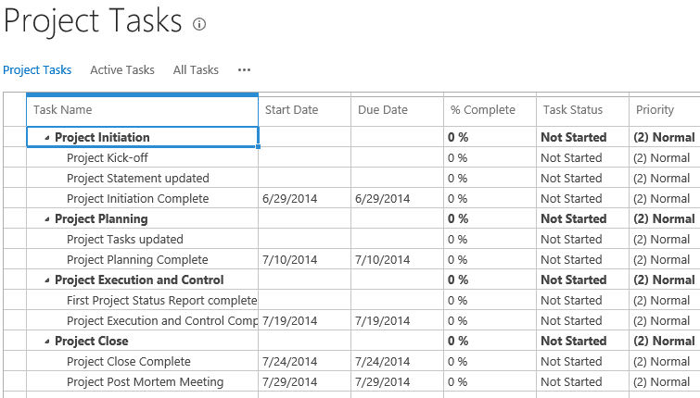Collapse the Project Execution and Control group
The height and width of the screenshot is (398, 700).
tap(47, 280)
